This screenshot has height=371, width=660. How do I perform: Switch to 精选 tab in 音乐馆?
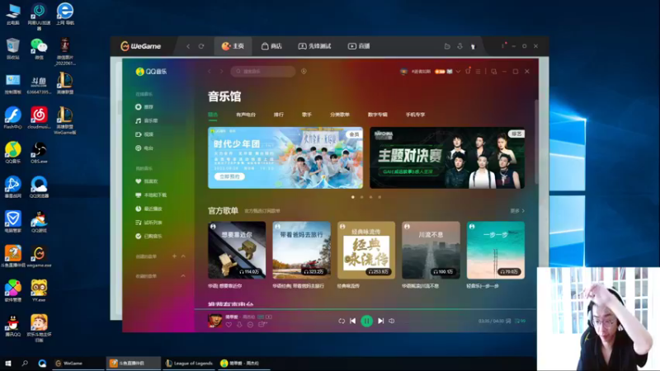click(x=213, y=115)
